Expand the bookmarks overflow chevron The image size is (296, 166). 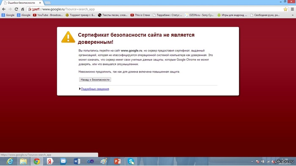(x=293, y=15)
